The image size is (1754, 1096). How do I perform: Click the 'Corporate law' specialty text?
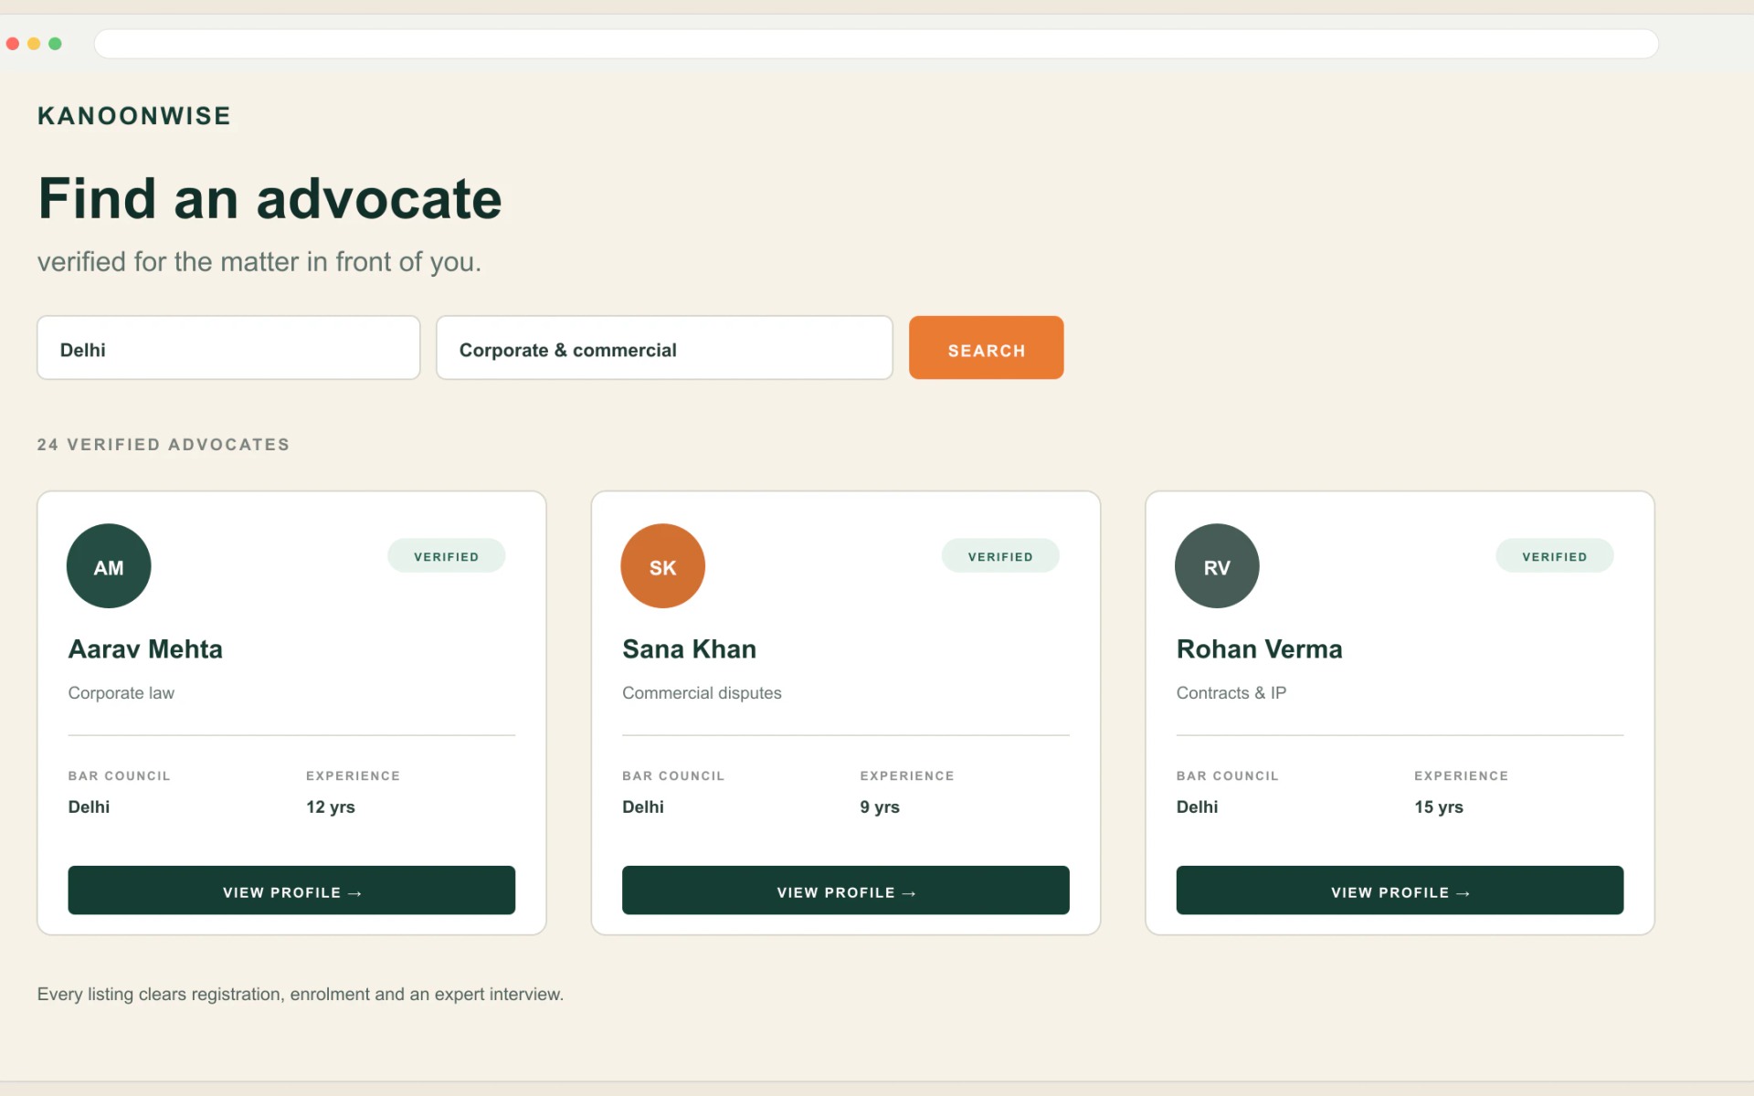tap(121, 693)
